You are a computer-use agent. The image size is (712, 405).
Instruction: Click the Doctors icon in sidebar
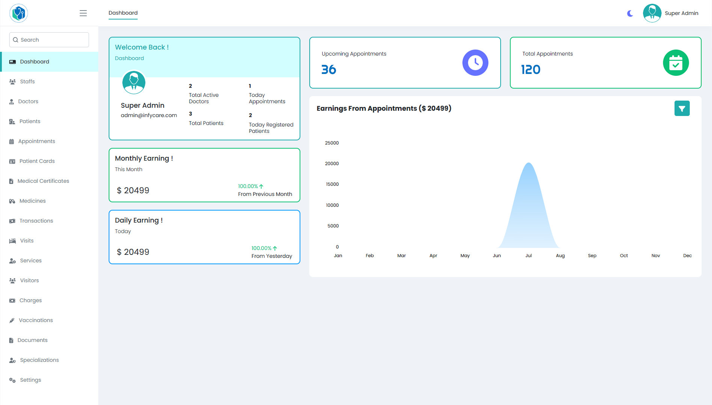[12, 101]
